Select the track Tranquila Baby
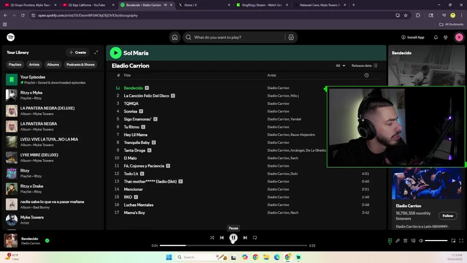This screenshot has height=263, width=467. coord(137,142)
